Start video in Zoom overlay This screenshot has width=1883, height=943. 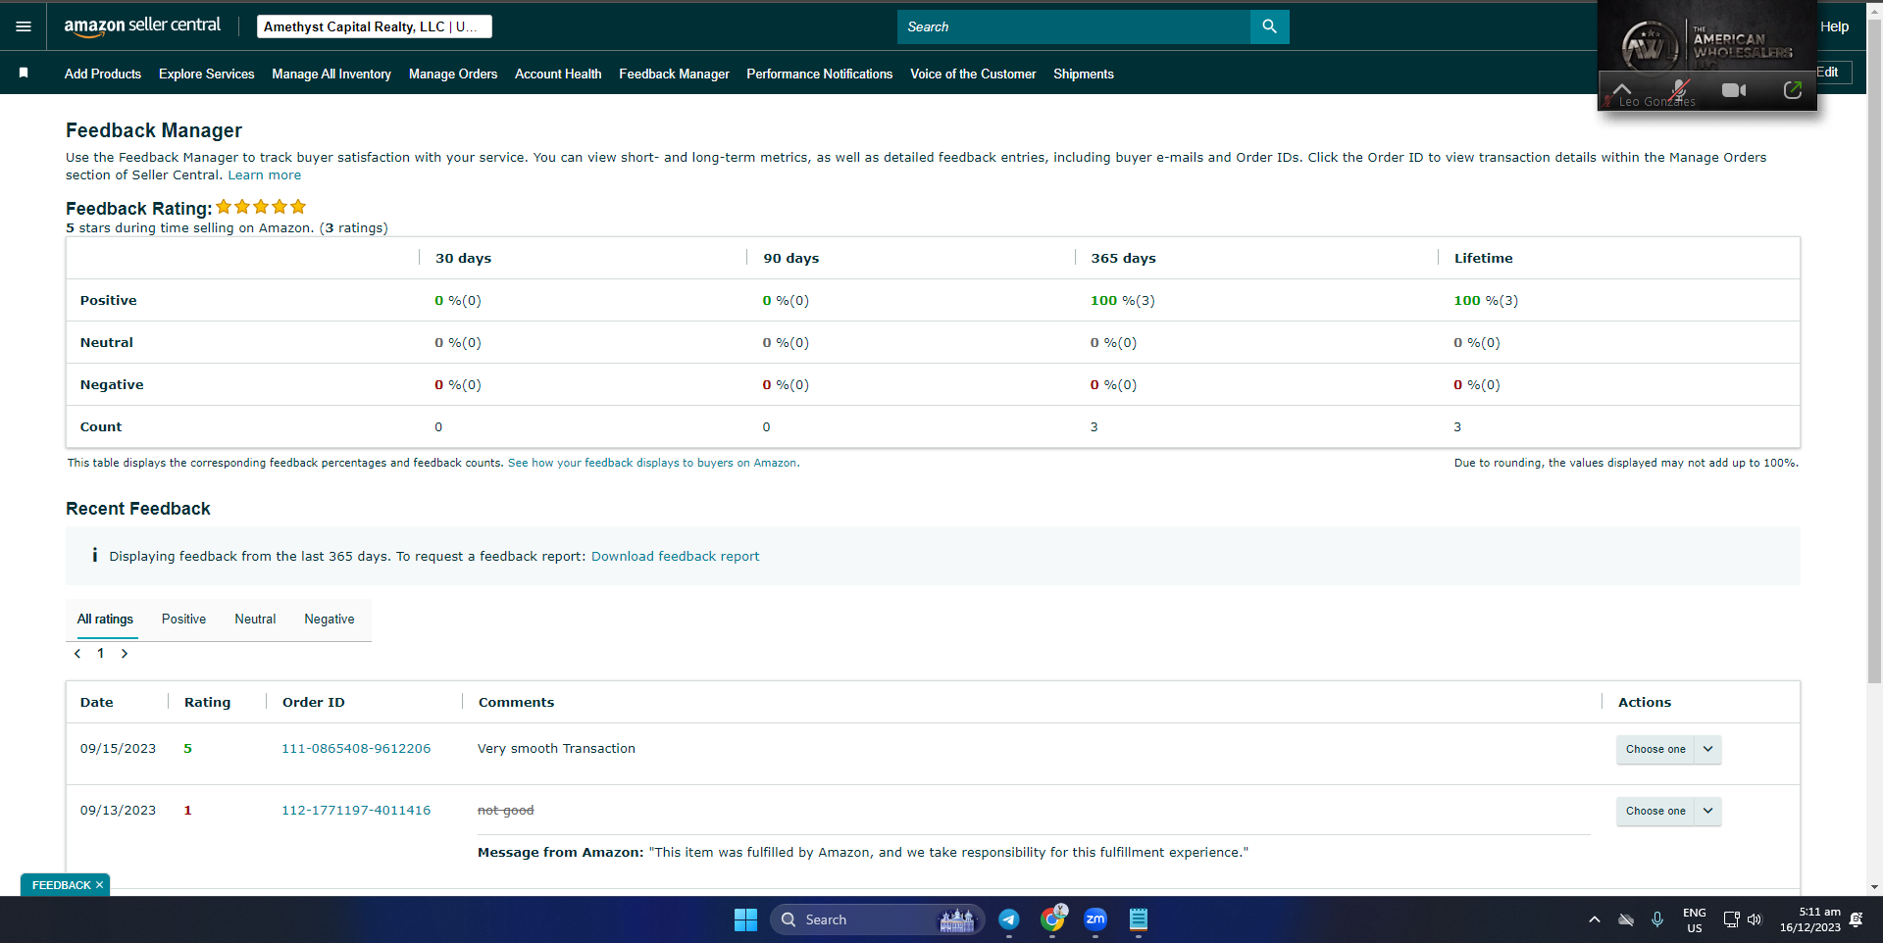click(1734, 90)
